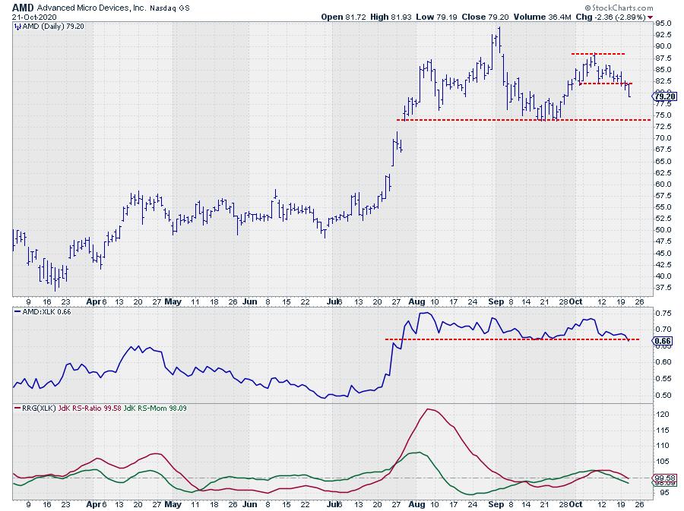Click the AMD ticker symbol title

point(23,6)
